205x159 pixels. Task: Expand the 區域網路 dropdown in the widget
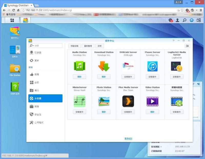coord(161,147)
